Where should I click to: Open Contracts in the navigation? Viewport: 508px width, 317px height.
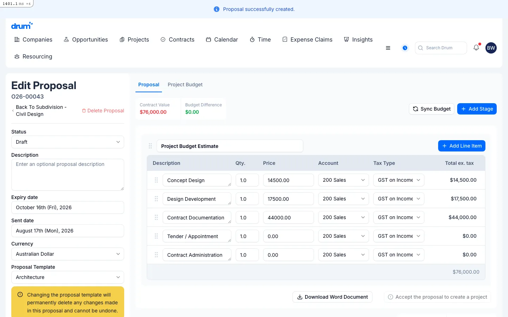[177, 39]
